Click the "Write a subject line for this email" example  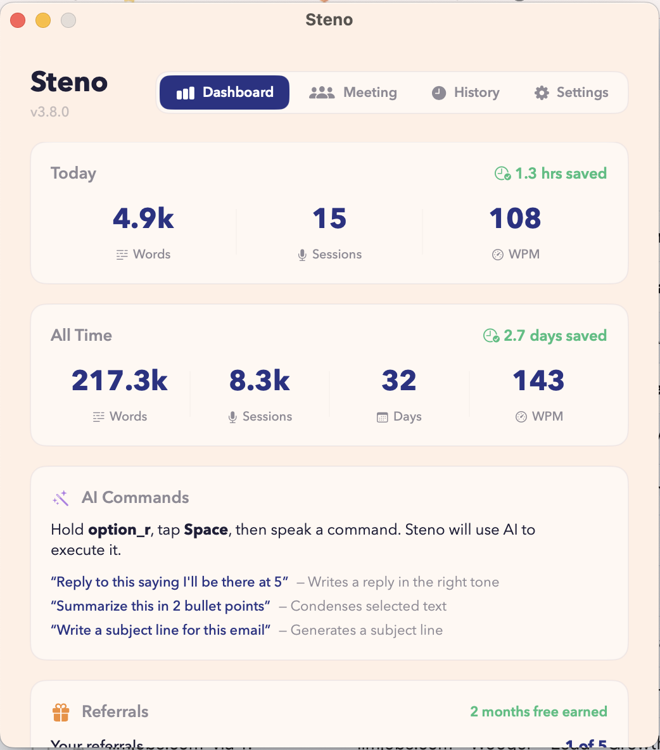(161, 630)
